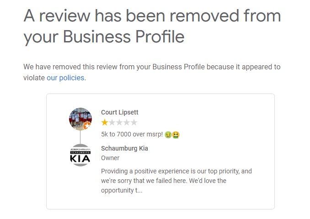
Task: Select the reviewer name Court Lipsett
Action: 119,112
